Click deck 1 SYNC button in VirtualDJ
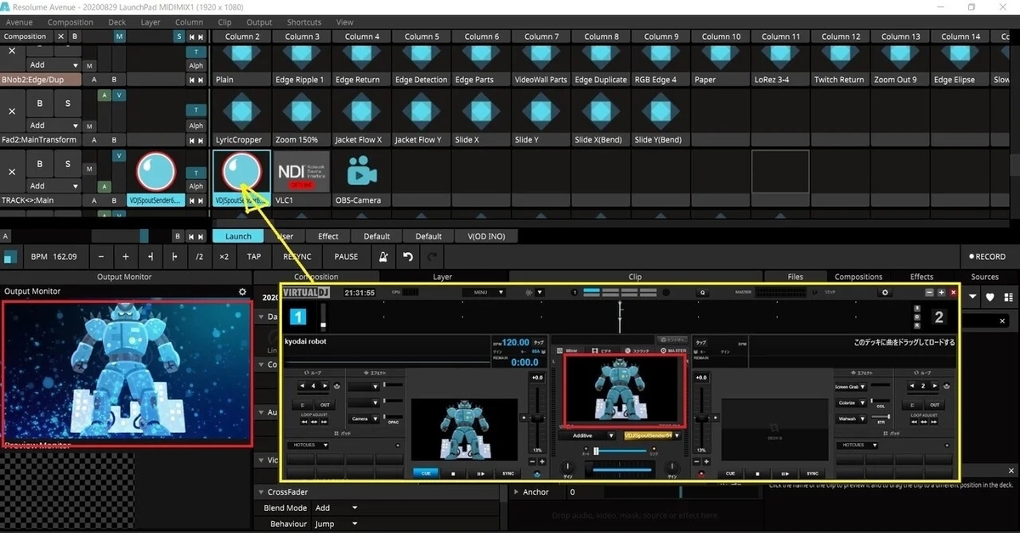 point(508,474)
